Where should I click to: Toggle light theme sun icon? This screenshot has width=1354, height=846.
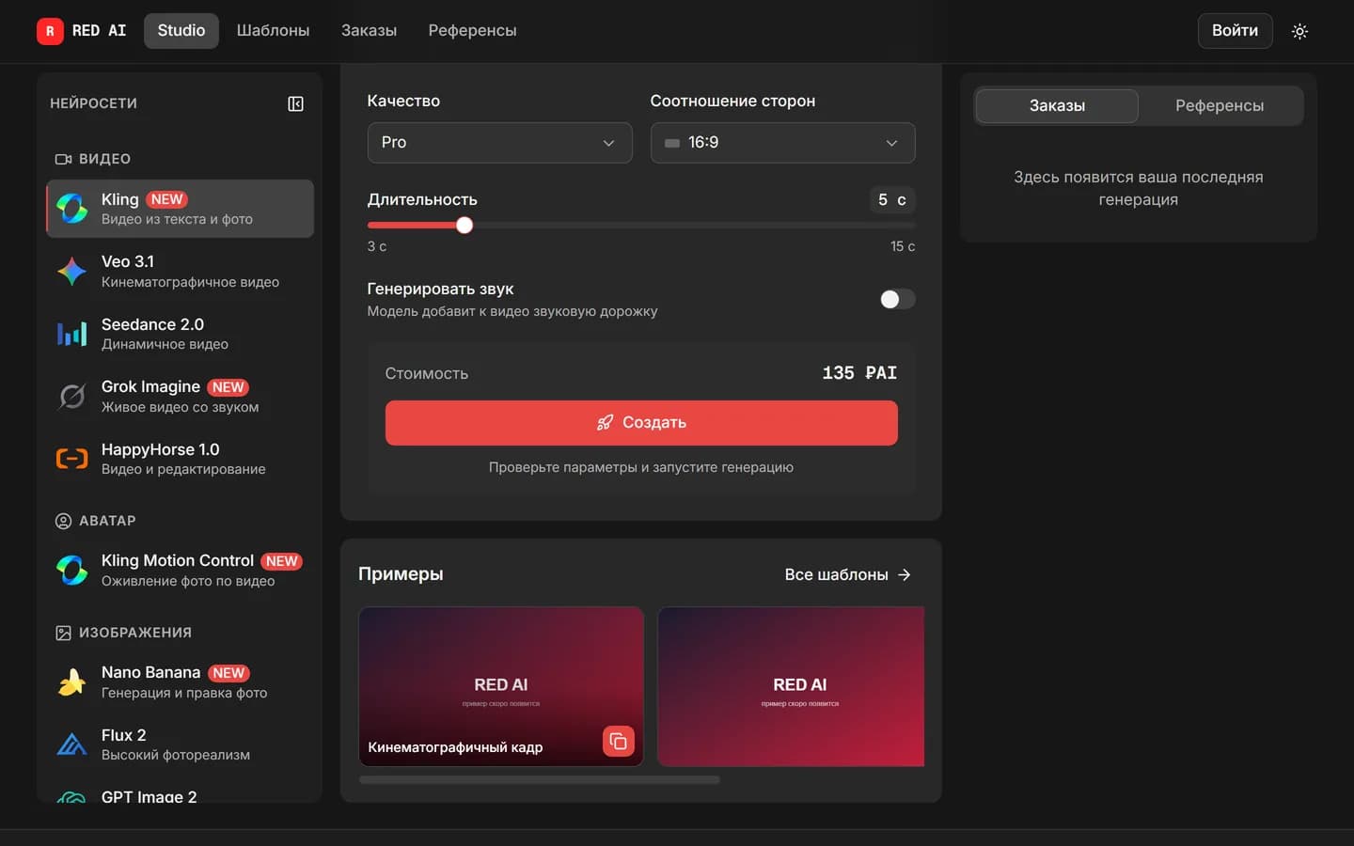pyautogui.click(x=1299, y=31)
